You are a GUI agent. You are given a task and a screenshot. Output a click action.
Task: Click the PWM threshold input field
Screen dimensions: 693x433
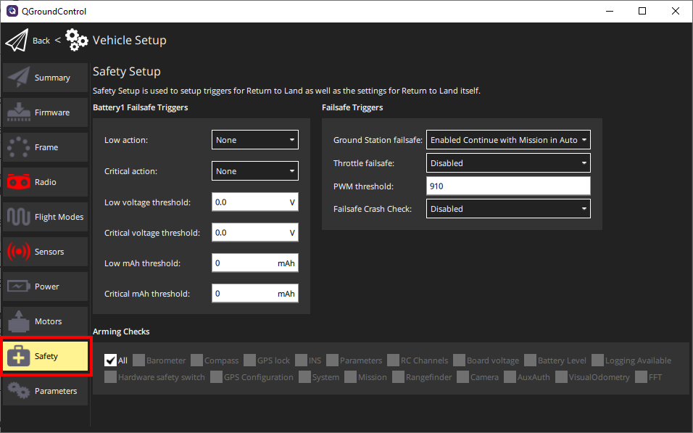pyautogui.click(x=508, y=186)
